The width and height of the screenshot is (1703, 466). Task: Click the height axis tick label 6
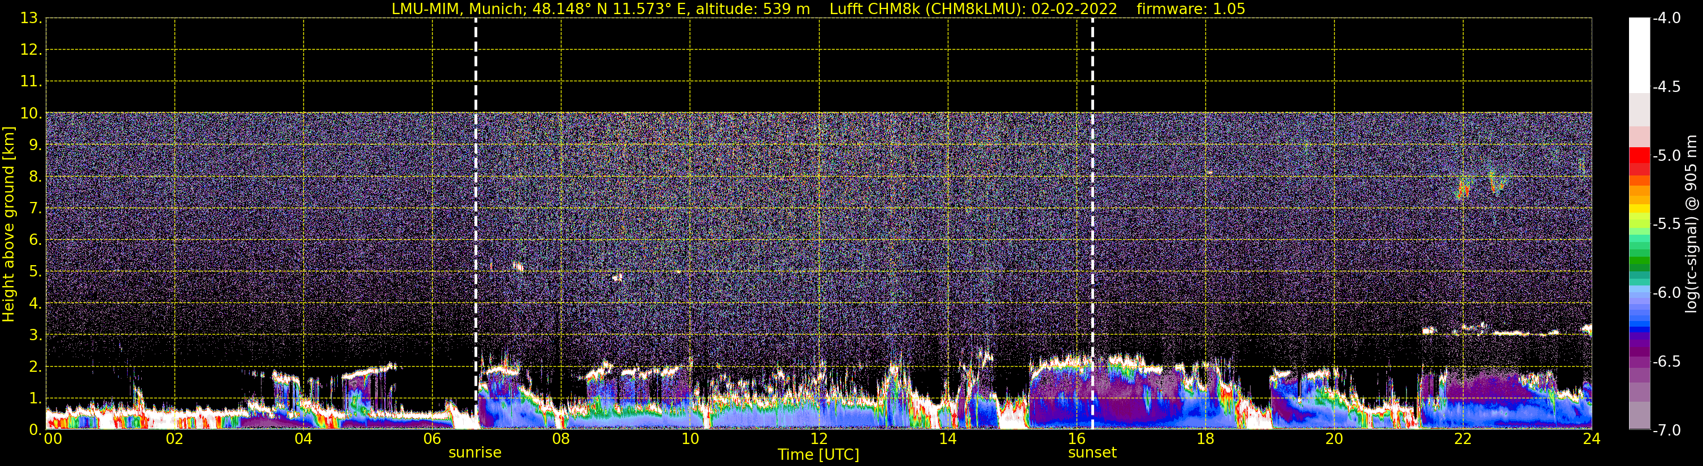tap(34, 240)
